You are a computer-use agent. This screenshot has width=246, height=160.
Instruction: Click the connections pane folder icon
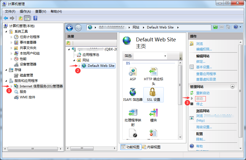tap(68, 43)
